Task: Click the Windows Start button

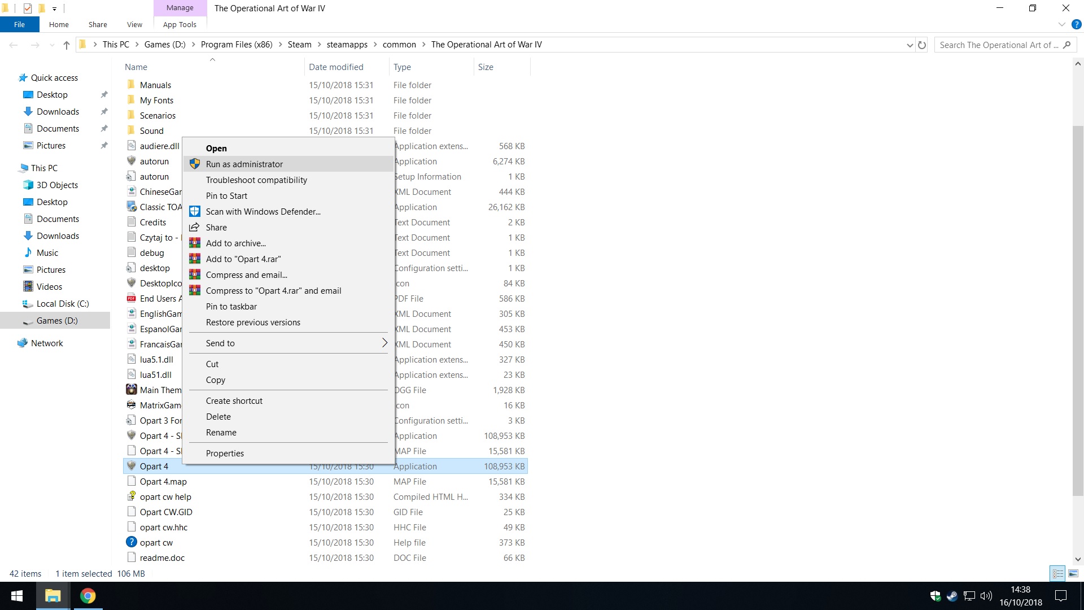Action: click(x=17, y=596)
